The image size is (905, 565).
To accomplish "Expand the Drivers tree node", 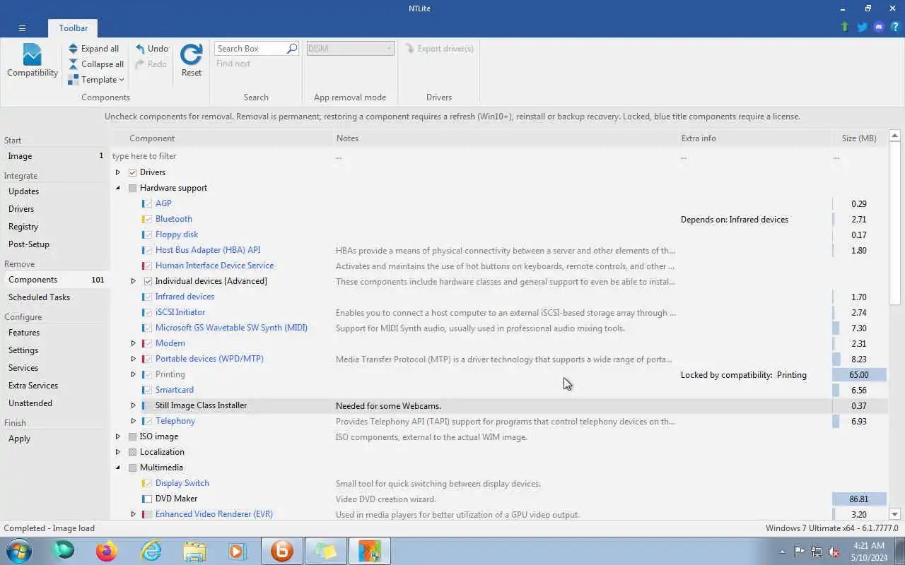I will (118, 172).
